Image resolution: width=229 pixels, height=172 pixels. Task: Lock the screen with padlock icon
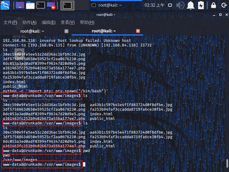[x=214, y=5]
